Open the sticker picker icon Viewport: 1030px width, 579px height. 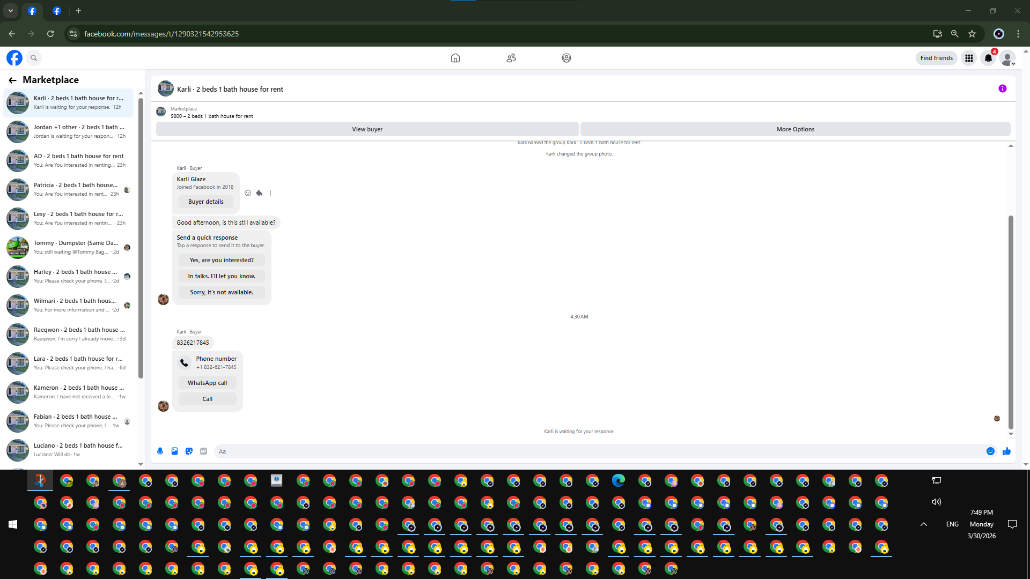[189, 451]
